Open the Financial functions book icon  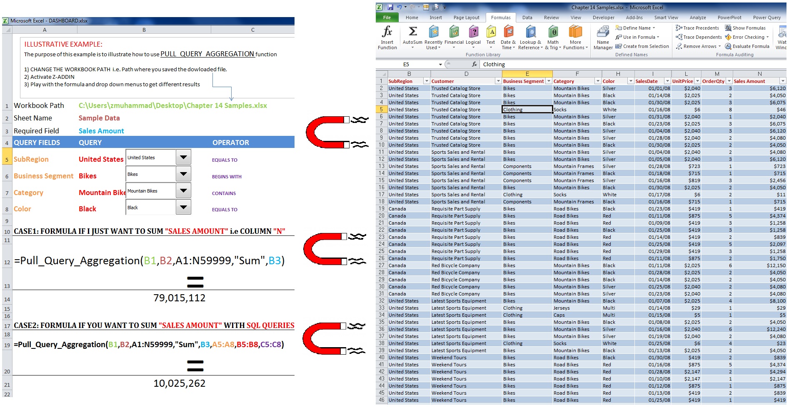point(454,31)
